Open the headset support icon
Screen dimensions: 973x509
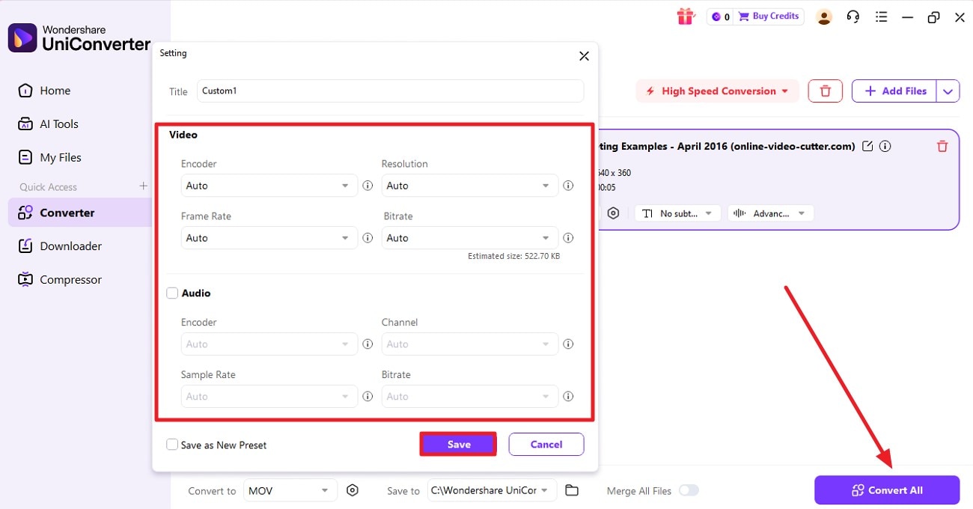coord(852,16)
